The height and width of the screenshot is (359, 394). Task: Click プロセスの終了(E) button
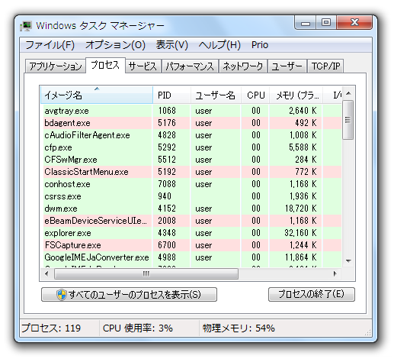point(312,295)
